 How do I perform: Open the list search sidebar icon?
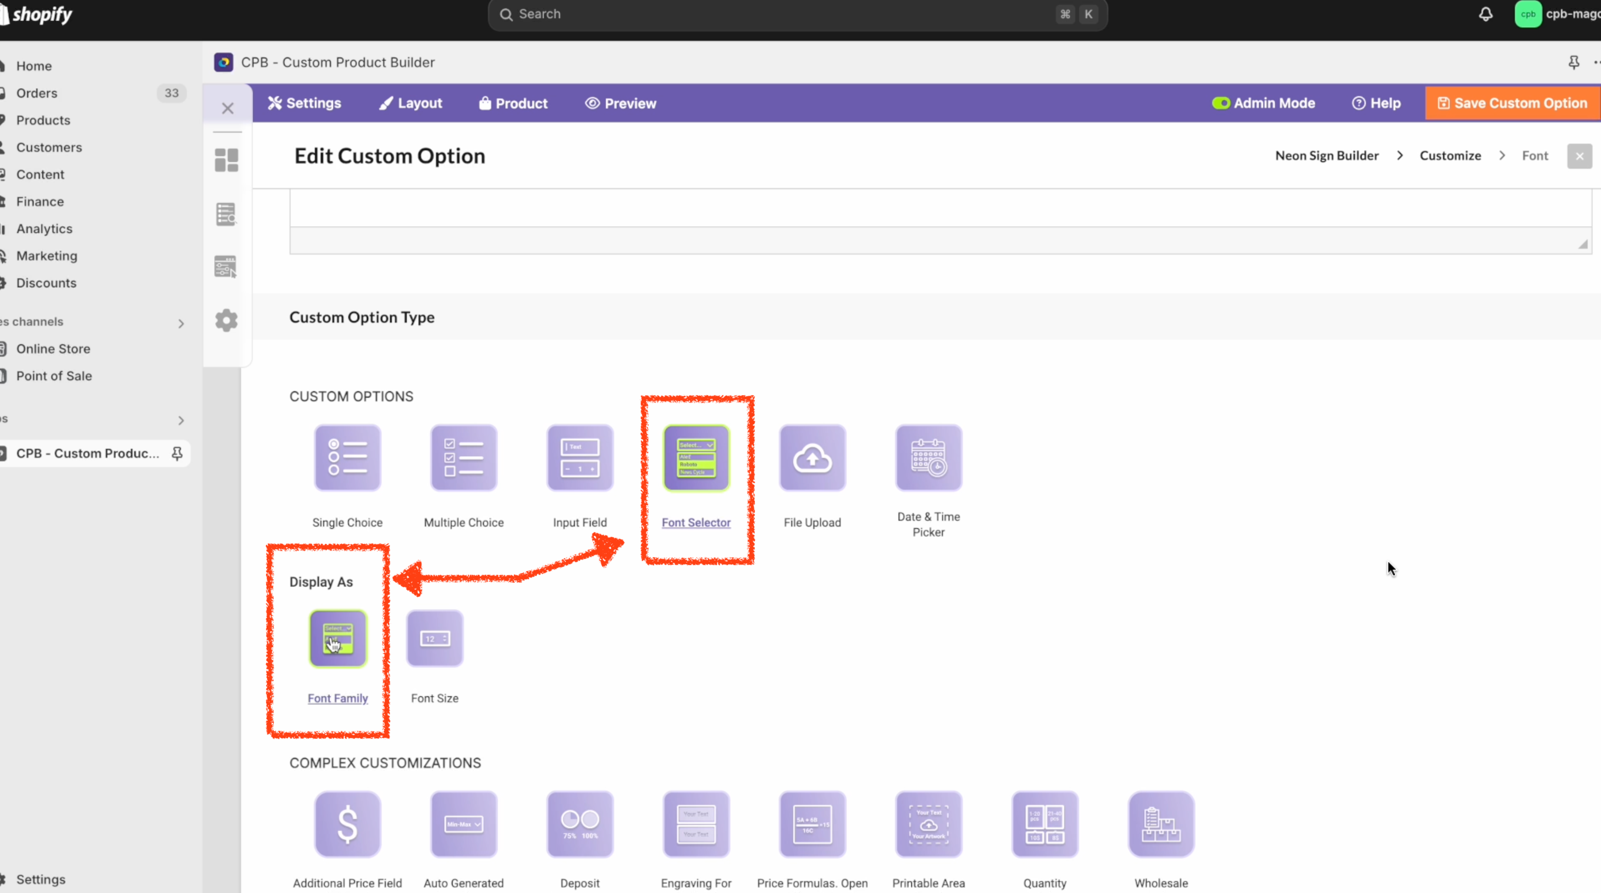[x=226, y=214]
